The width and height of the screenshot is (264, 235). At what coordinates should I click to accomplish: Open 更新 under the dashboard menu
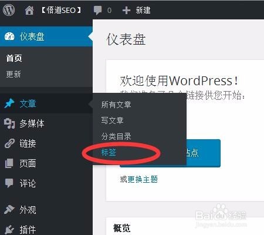pyautogui.click(x=13, y=74)
